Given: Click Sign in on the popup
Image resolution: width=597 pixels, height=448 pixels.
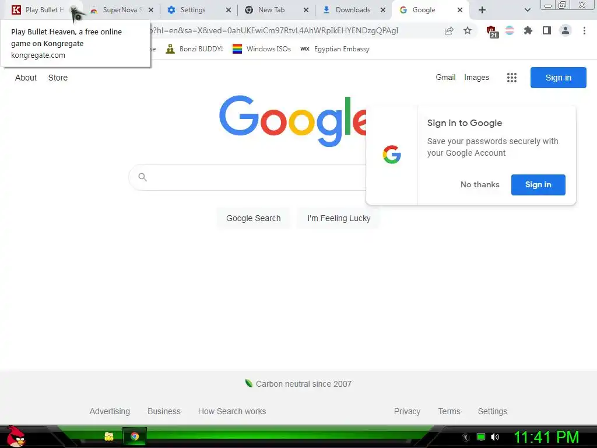Looking at the screenshot, I should point(538,185).
